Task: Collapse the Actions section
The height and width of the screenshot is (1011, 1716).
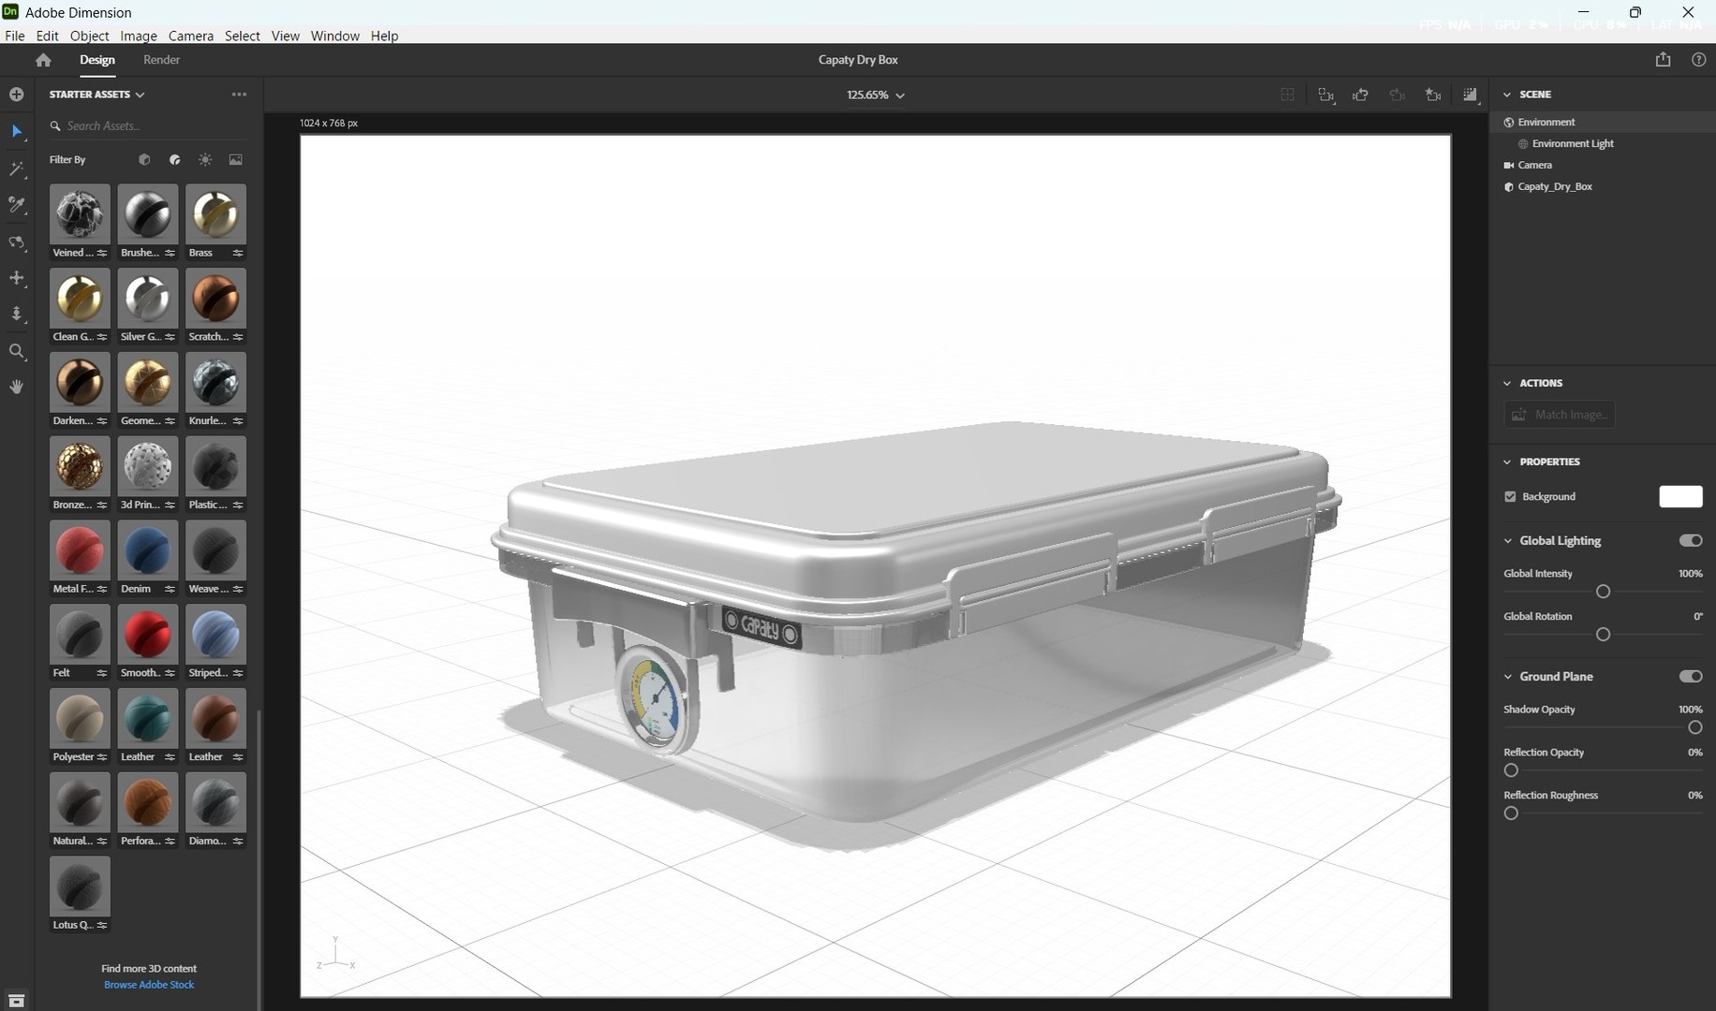Action: coord(1507,384)
